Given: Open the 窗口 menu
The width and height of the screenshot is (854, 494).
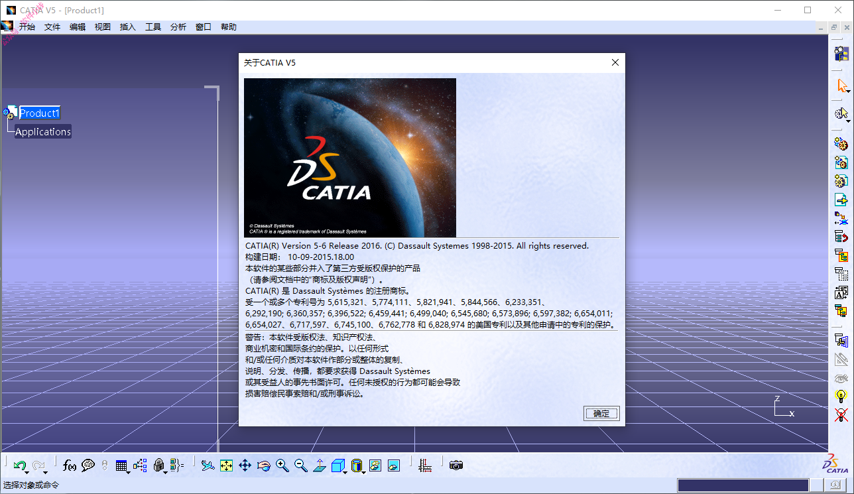Looking at the screenshot, I should tap(204, 27).
